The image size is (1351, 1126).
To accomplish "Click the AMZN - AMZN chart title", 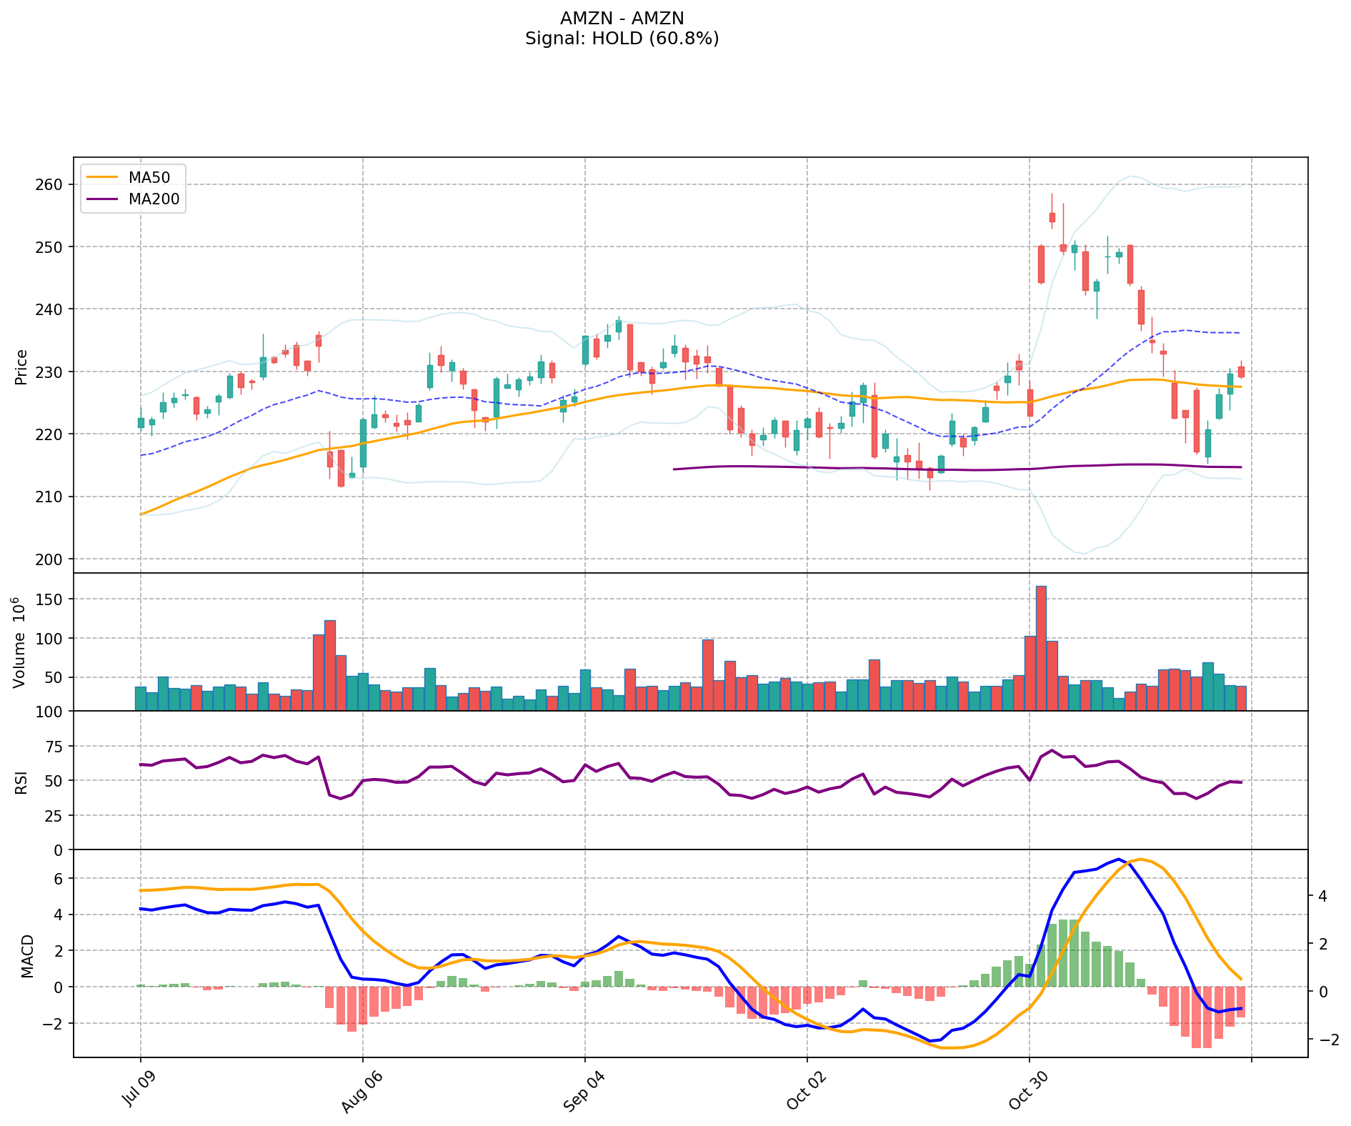I will (x=622, y=19).
